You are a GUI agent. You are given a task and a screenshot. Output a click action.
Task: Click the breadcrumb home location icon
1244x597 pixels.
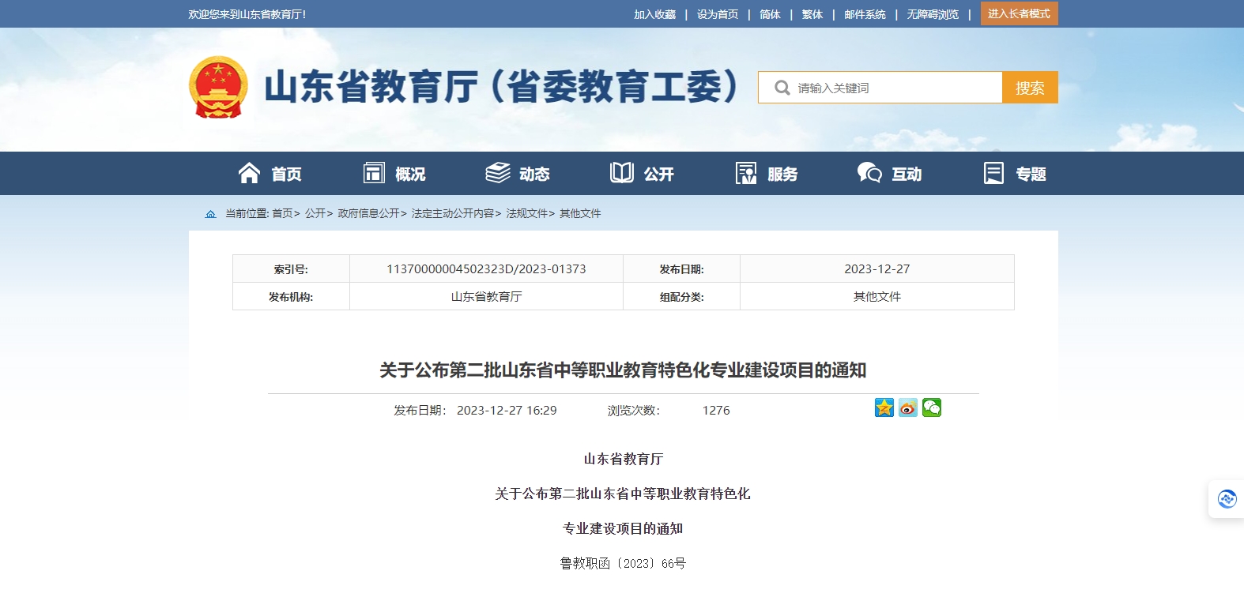pos(210,214)
